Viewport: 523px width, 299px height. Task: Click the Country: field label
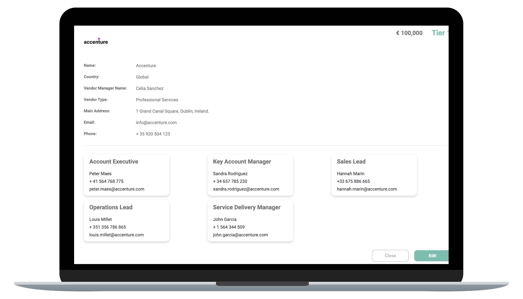(x=92, y=77)
